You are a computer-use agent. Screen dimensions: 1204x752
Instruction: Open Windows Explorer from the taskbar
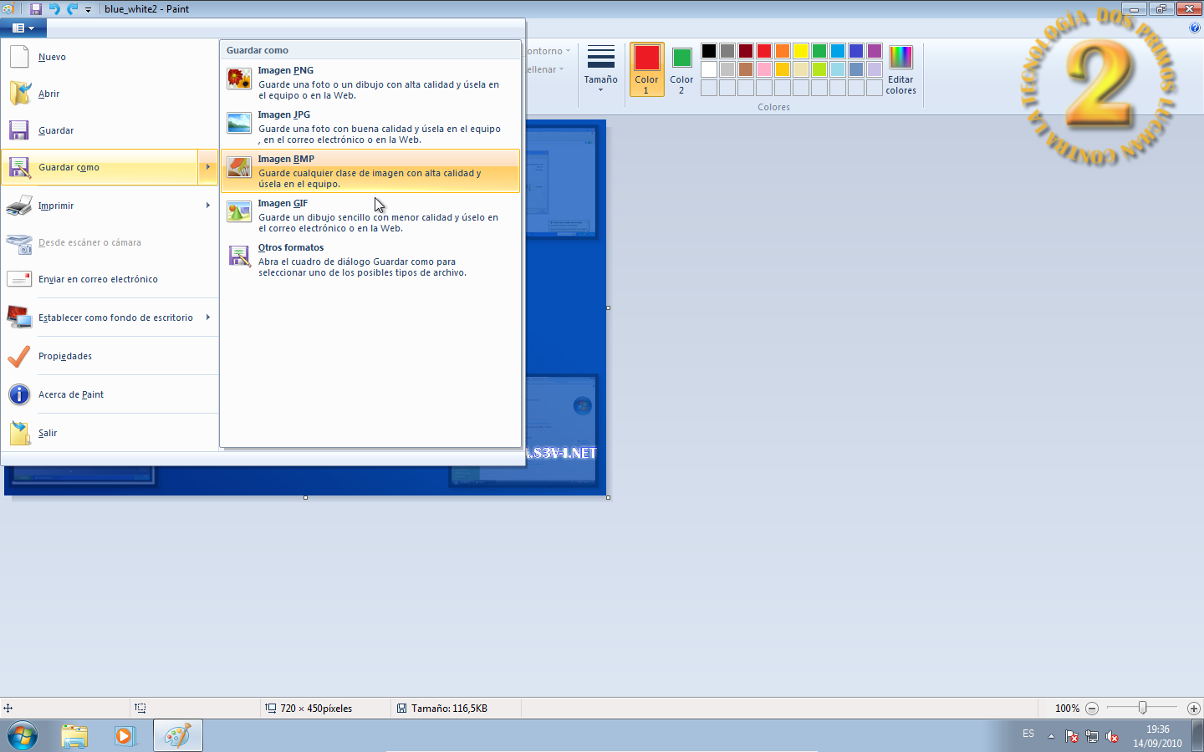point(74,735)
